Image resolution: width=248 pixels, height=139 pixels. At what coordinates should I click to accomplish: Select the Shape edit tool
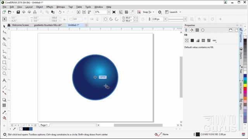coord(4,32)
